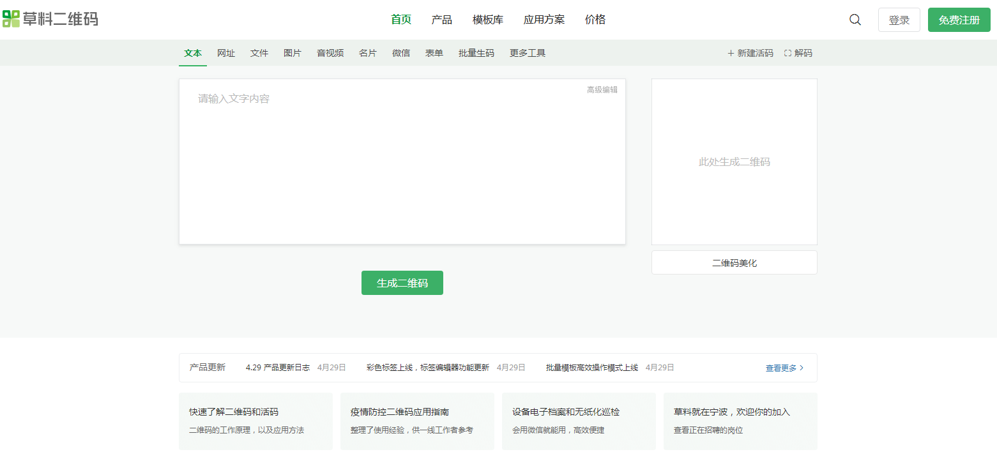This screenshot has height=452, width=997.
Task: Switch to the 名片 tab
Action: point(368,53)
